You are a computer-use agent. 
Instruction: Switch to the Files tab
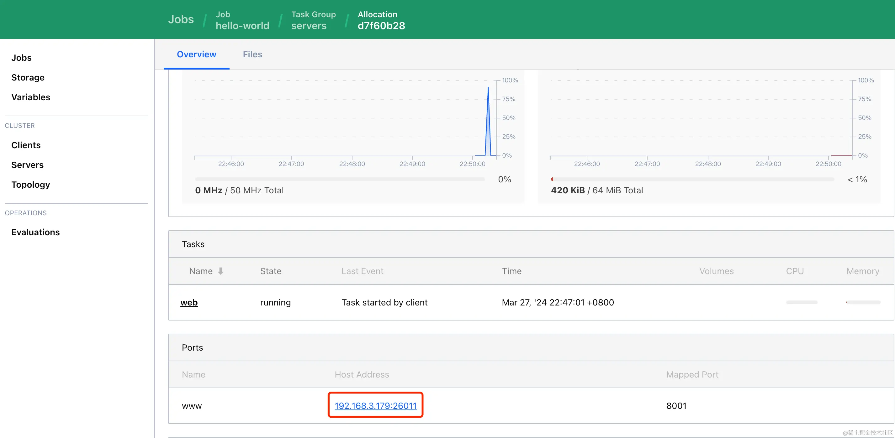[x=252, y=55]
